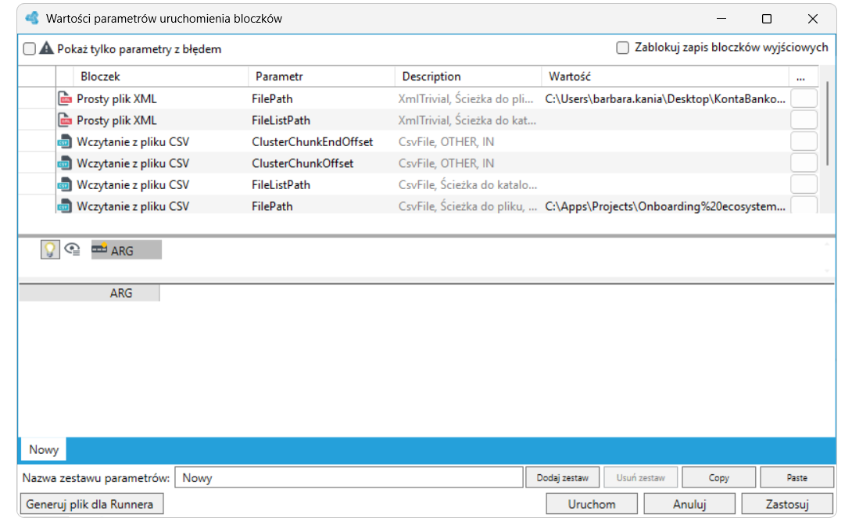
Task: Click the application icon in the title bar
Action: click(33, 18)
